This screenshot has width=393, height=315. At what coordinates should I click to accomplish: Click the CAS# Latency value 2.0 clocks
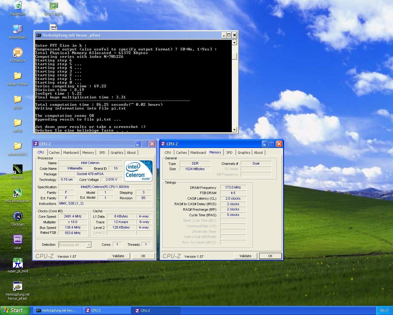click(x=233, y=198)
